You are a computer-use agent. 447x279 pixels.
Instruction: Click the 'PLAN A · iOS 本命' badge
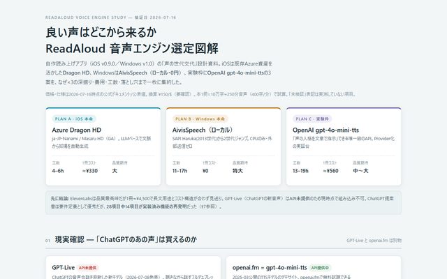(x=74, y=119)
